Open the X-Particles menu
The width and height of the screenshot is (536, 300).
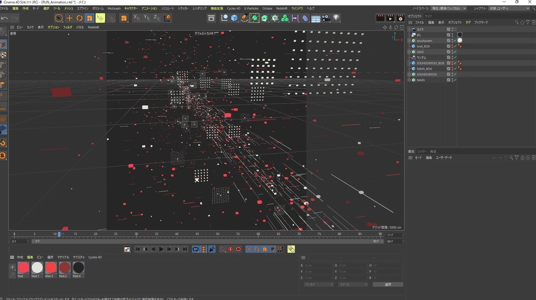click(x=251, y=8)
